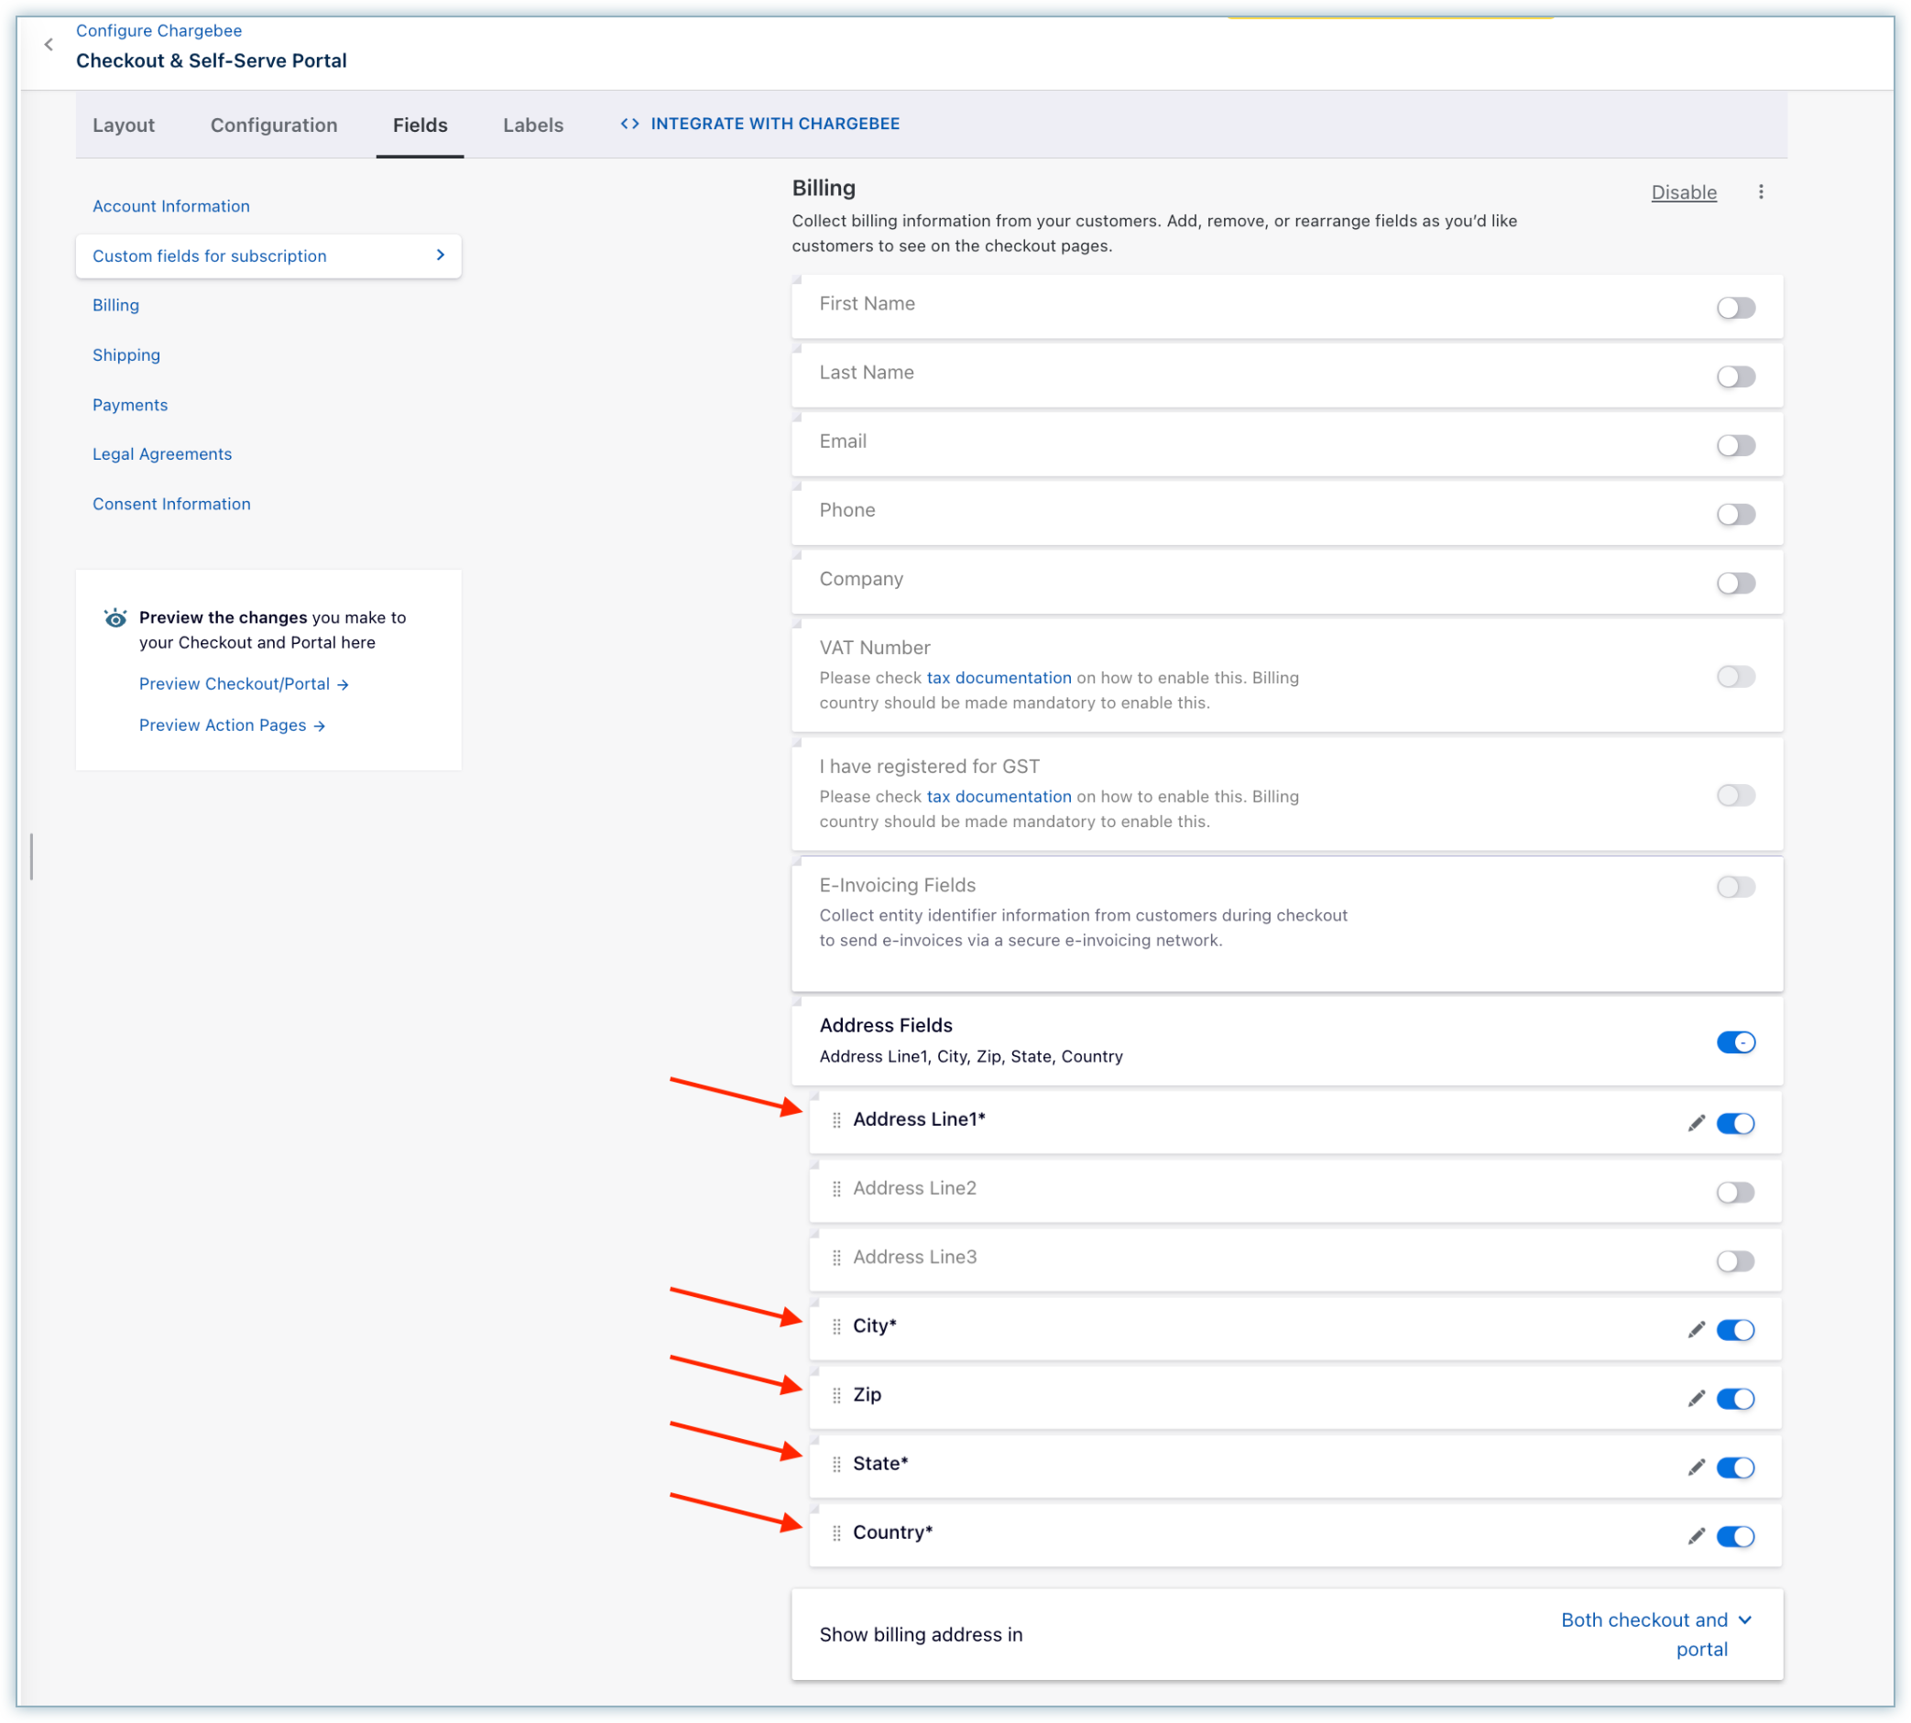Click the edit pencil icon for Address Line1

click(1695, 1124)
